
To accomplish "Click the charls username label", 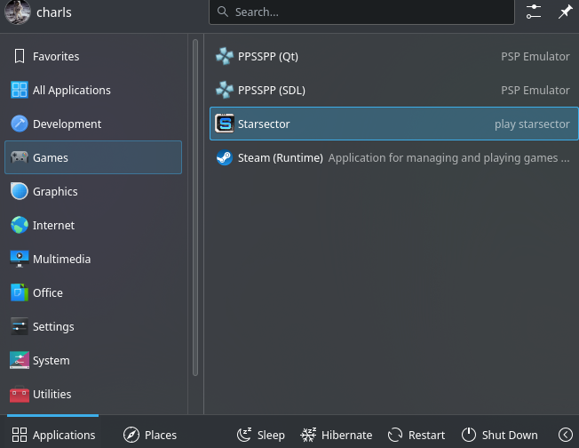I will click(54, 12).
